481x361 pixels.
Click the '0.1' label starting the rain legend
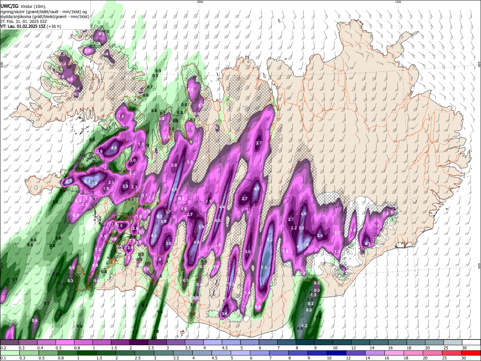(x=3, y=358)
